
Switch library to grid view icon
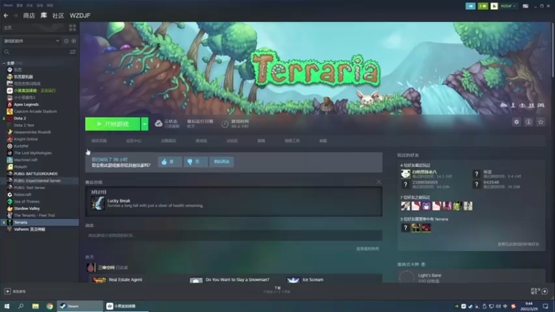(73, 28)
